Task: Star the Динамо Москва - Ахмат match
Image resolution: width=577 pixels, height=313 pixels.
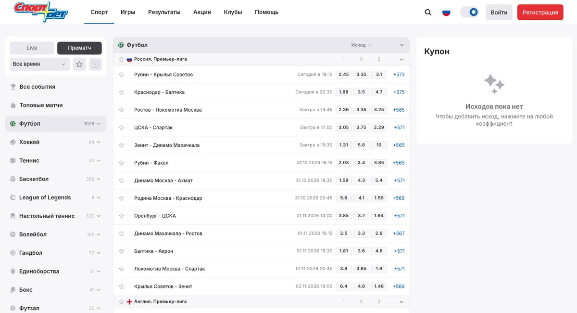Action: [x=121, y=181]
